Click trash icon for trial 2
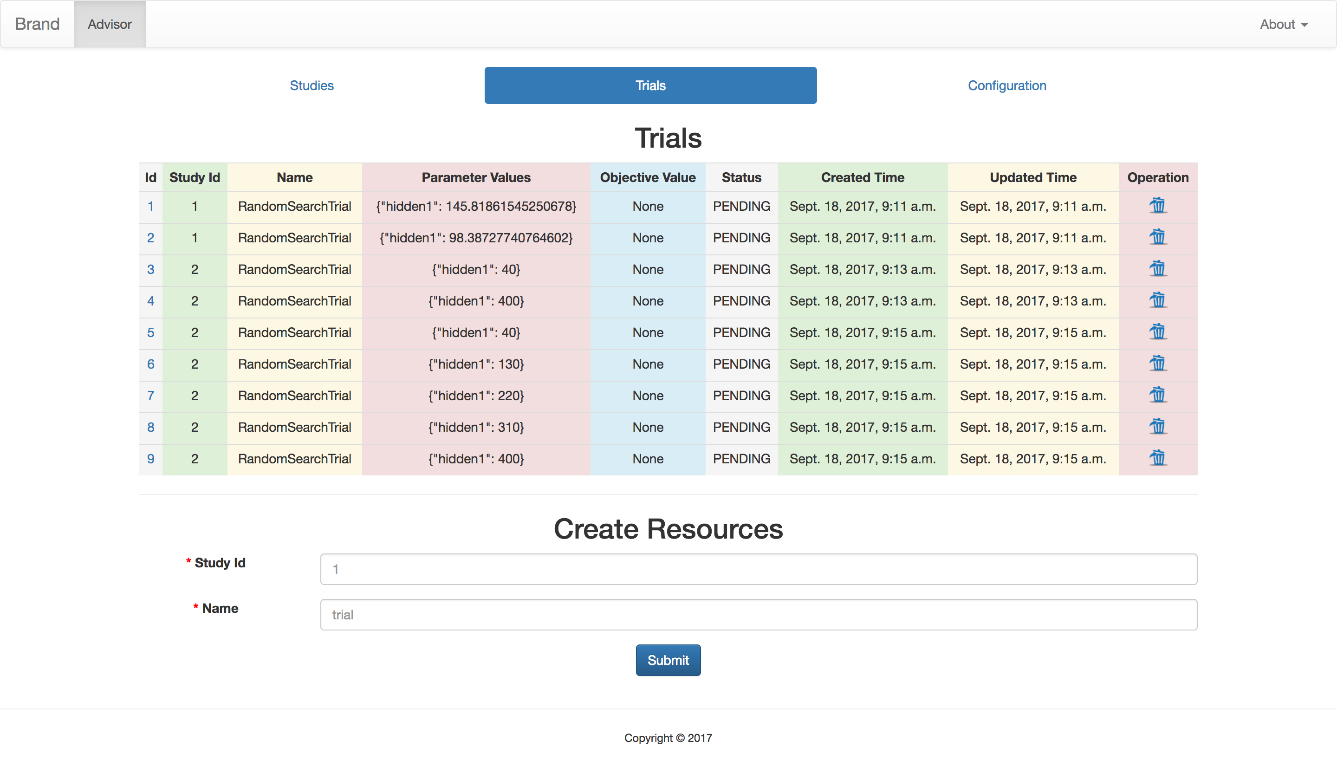Viewport: 1337px width, 767px height. click(1157, 237)
